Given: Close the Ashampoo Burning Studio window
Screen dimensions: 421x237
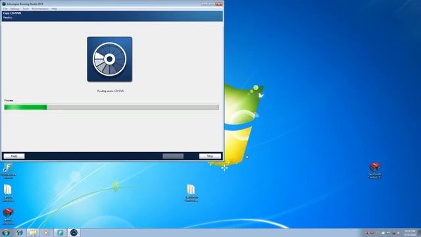Looking at the screenshot, I should [x=219, y=4].
